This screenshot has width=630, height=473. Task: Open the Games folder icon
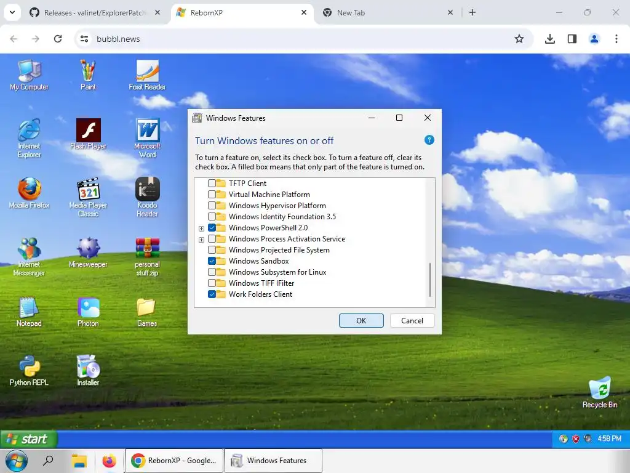(x=147, y=312)
